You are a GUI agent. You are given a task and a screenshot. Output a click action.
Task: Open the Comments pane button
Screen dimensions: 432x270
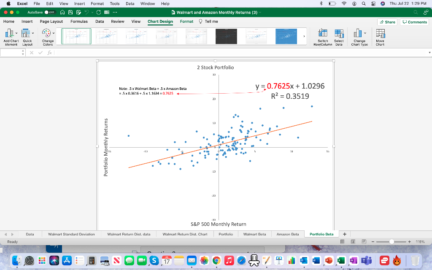coord(414,22)
